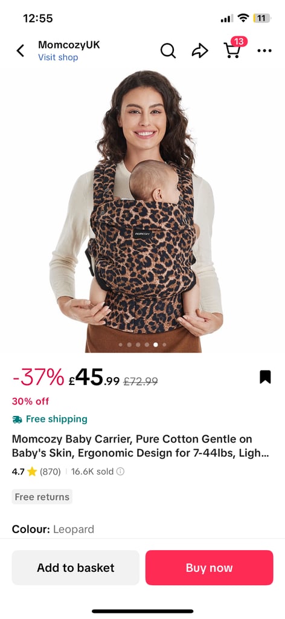Open the Colour: Leopard selection
285x619 pixels.
point(53,529)
